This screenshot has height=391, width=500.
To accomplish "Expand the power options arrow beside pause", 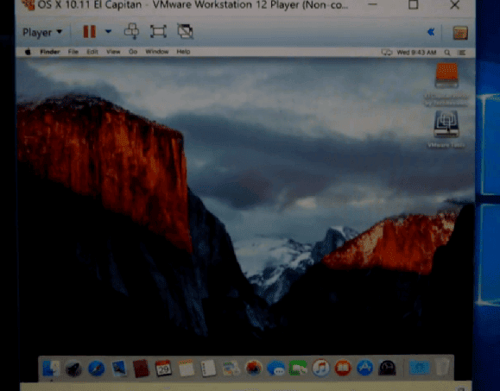I will click(109, 32).
